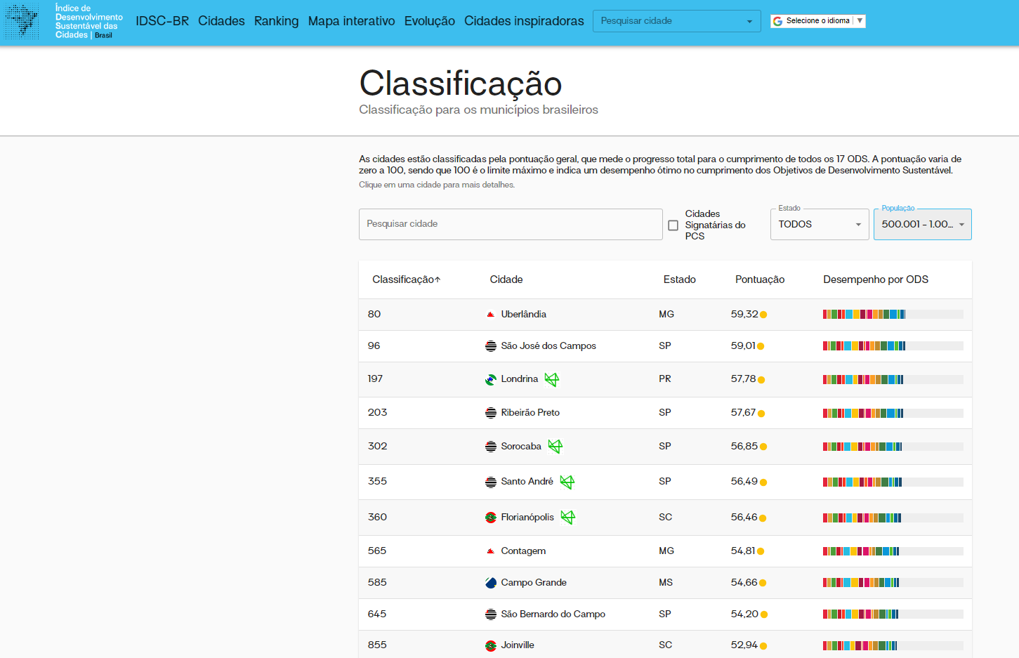Click the green PCS icon next to Santo André
1019x658 pixels.
click(567, 482)
